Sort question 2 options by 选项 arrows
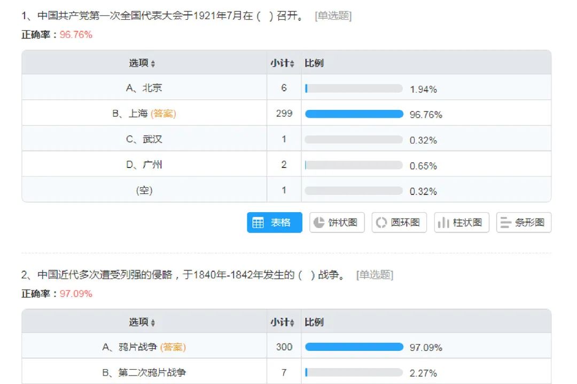This screenshot has width=577, height=384. (x=153, y=323)
